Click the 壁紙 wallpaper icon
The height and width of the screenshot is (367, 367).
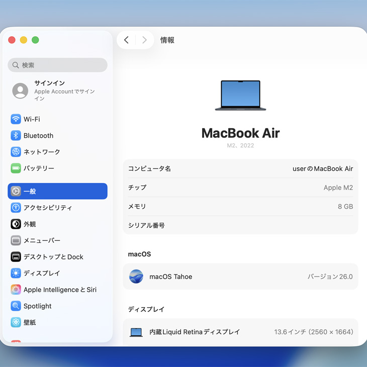(16, 322)
